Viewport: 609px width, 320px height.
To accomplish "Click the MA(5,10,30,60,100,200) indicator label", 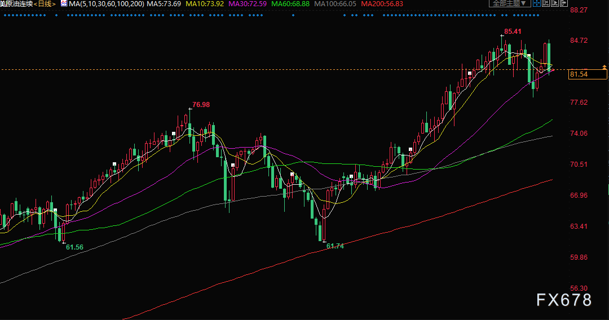I will 107,4.
